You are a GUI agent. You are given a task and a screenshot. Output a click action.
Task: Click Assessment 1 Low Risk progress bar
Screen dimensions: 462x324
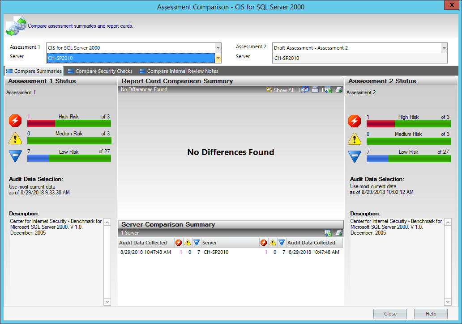click(69, 158)
